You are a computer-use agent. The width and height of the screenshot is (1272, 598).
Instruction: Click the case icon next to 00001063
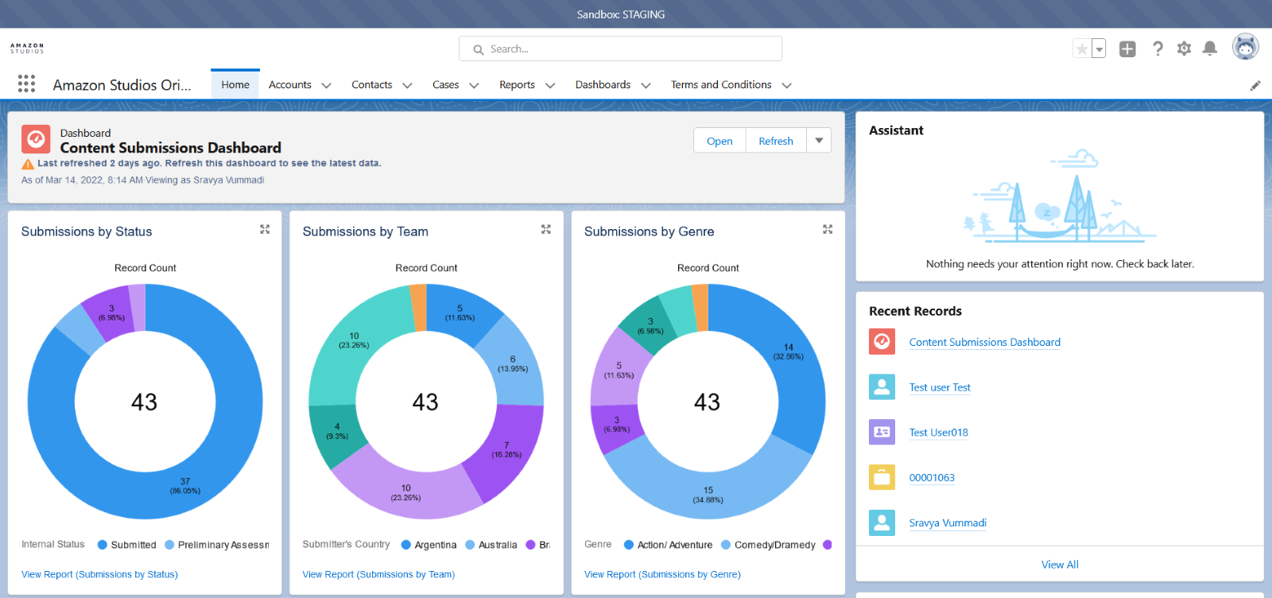pyautogui.click(x=882, y=477)
